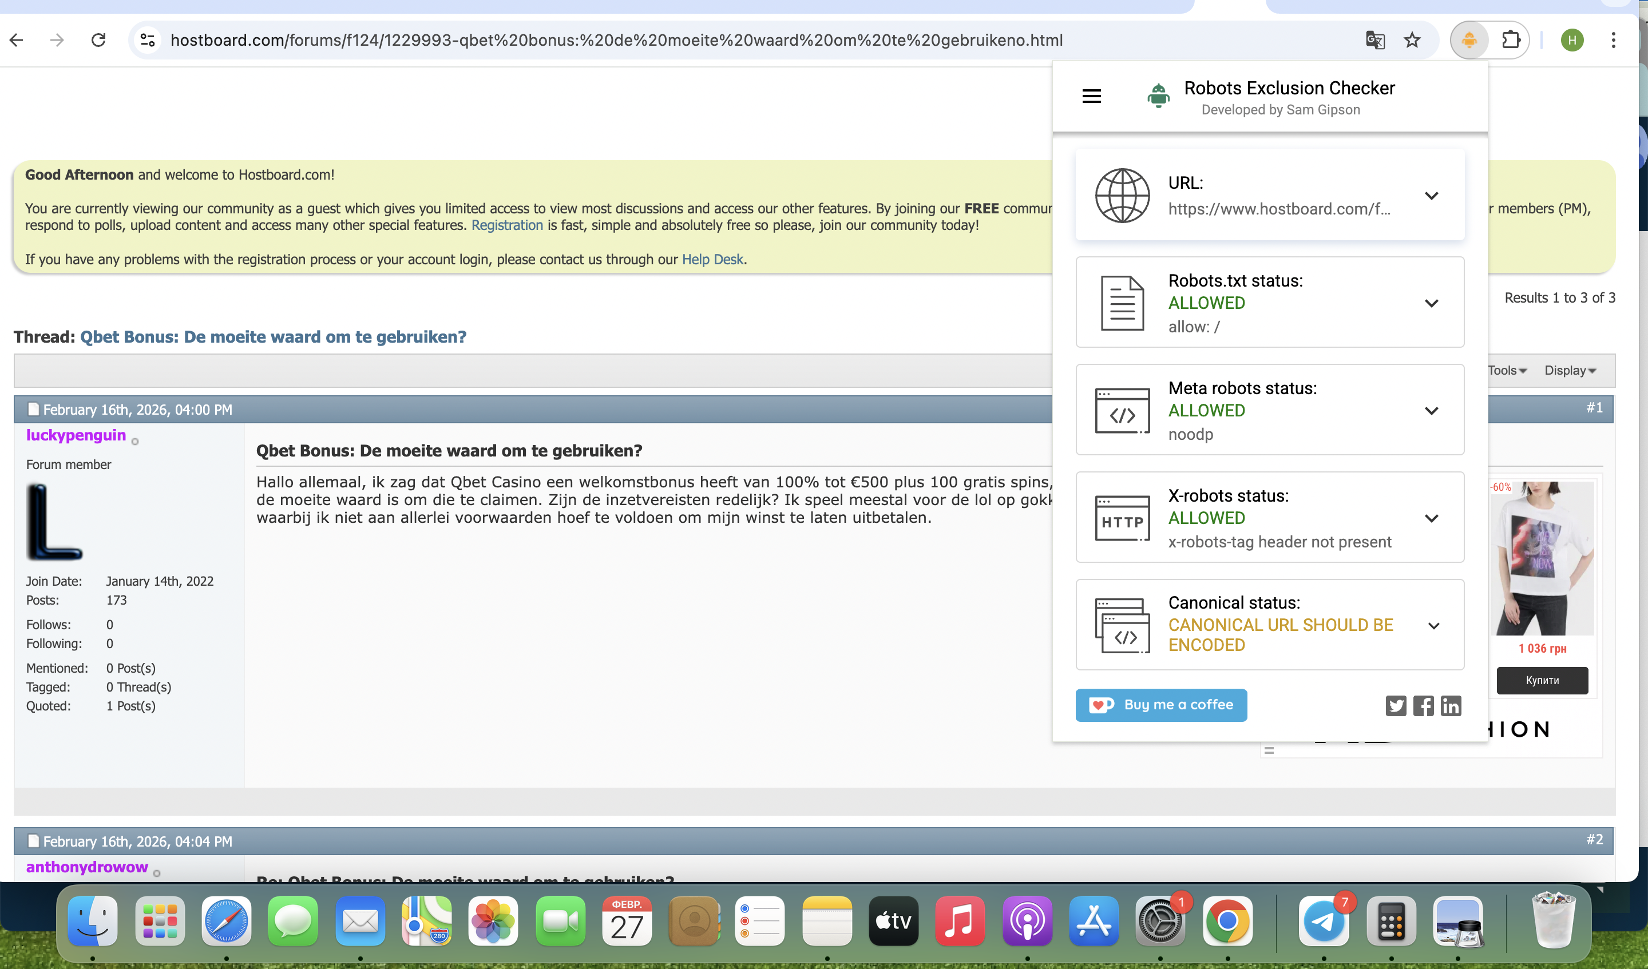Reload the current page
Image resolution: width=1648 pixels, height=969 pixels.
98,40
